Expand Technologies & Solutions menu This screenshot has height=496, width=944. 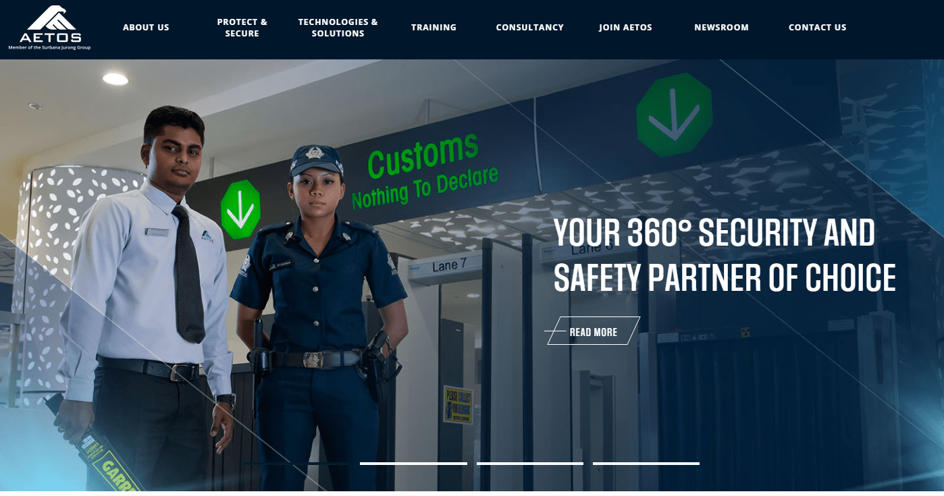tap(338, 28)
